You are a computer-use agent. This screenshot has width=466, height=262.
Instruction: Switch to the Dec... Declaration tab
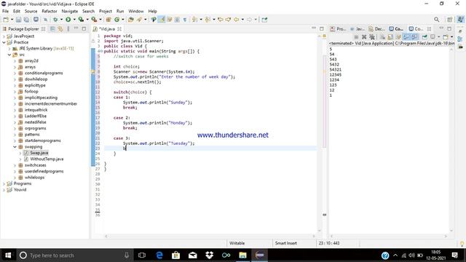point(377,29)
